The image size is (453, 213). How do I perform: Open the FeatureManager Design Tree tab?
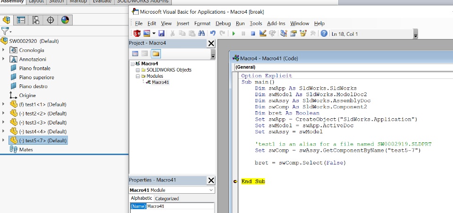[x=6, y=20]
